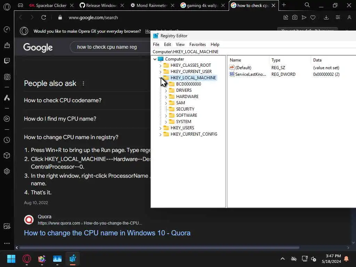Image resolution: width=356 pixels, height=267 pixels.
Task: Open Extensions cube icon in sidebar
Action: coord(7,155)
